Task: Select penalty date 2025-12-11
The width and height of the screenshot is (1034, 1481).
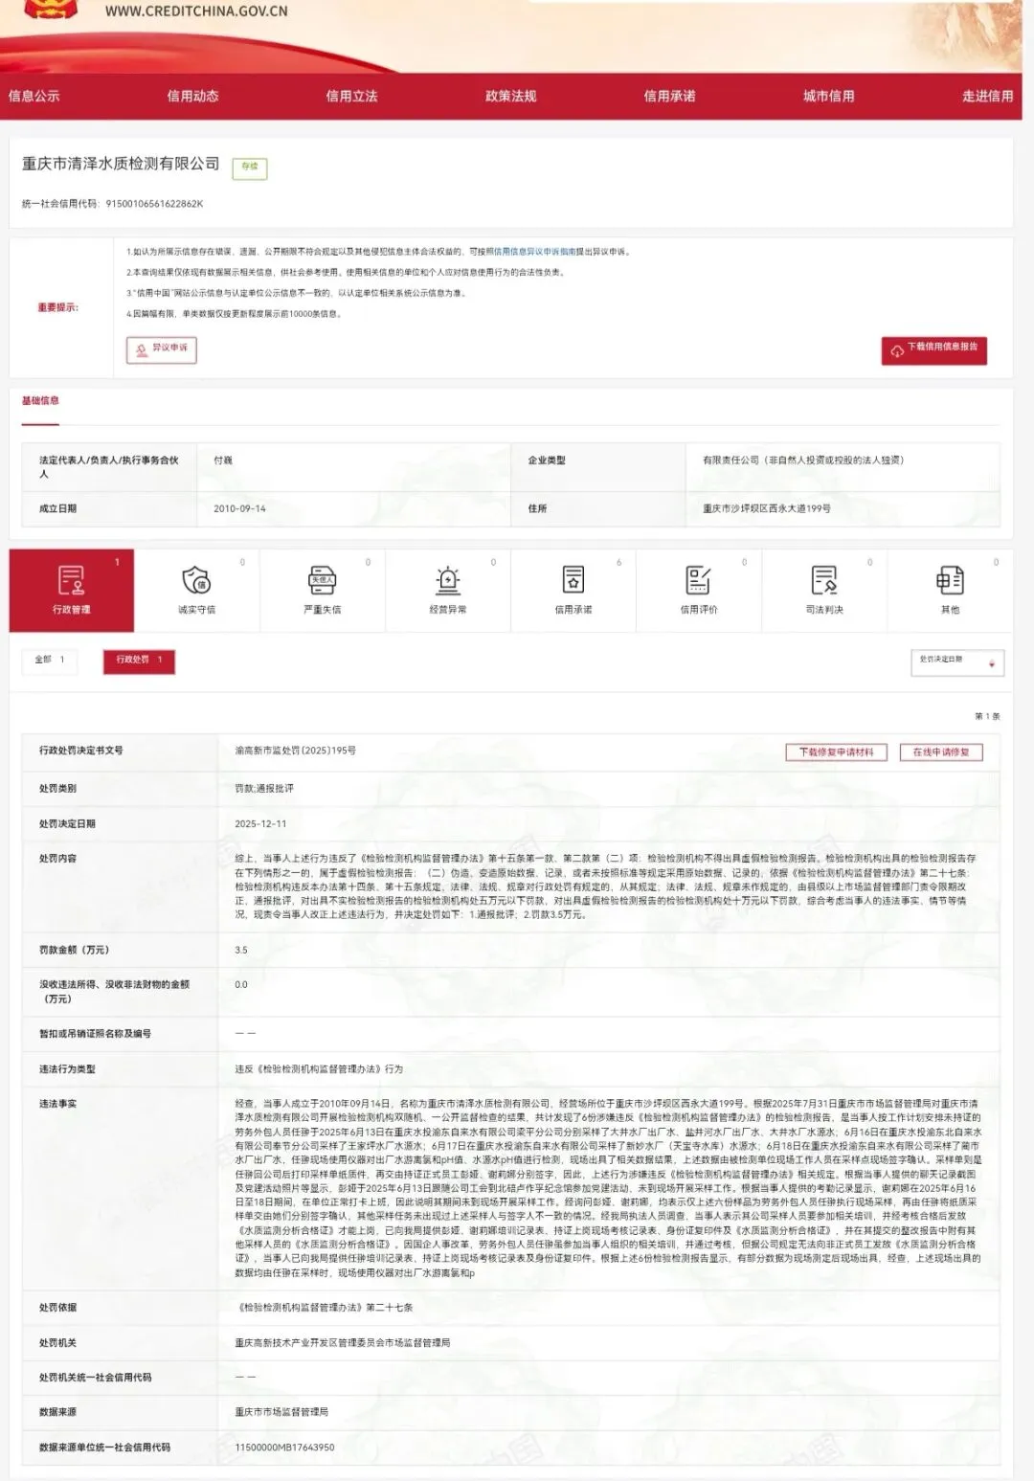Action: coord(260,824)
